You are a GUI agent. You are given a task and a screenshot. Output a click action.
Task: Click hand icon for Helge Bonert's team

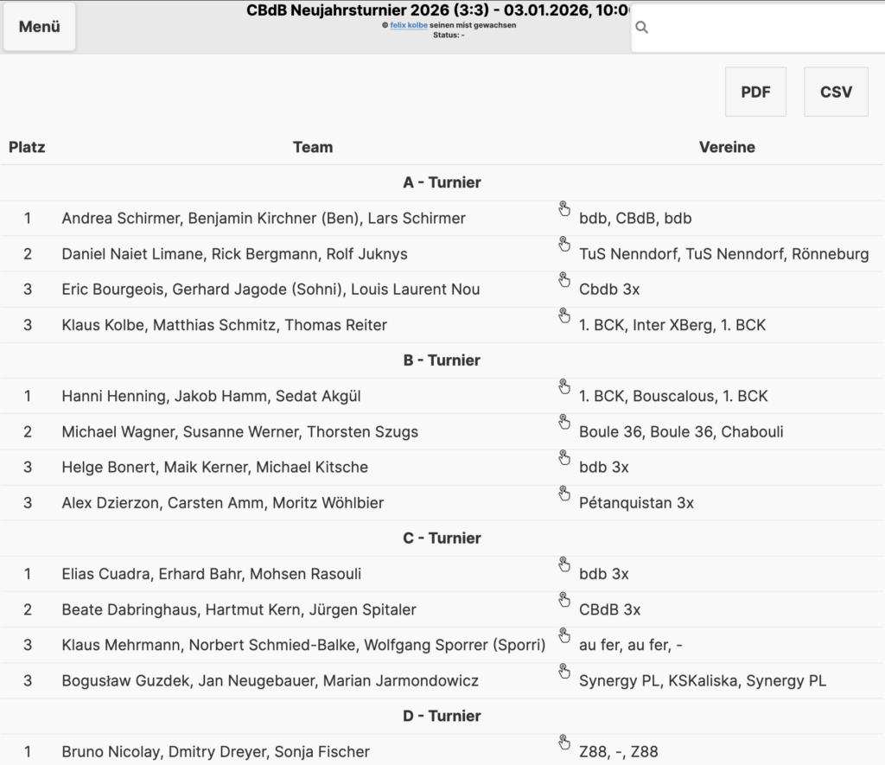click(x=564, y=457)
